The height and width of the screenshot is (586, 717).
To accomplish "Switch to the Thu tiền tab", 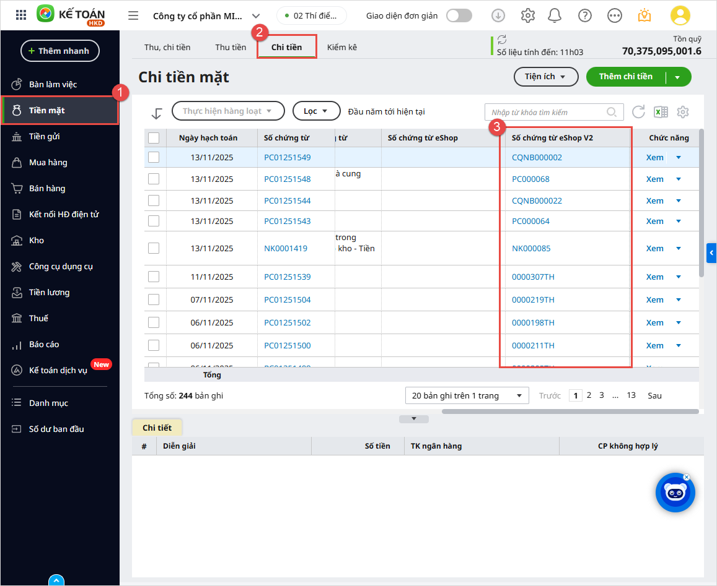I will [x=231, y=47].
